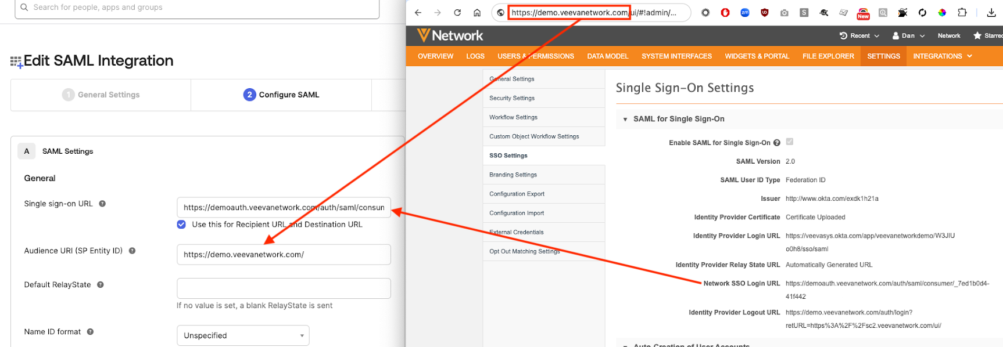
Task: Click the browser home icon
Action: pos(477,13)
